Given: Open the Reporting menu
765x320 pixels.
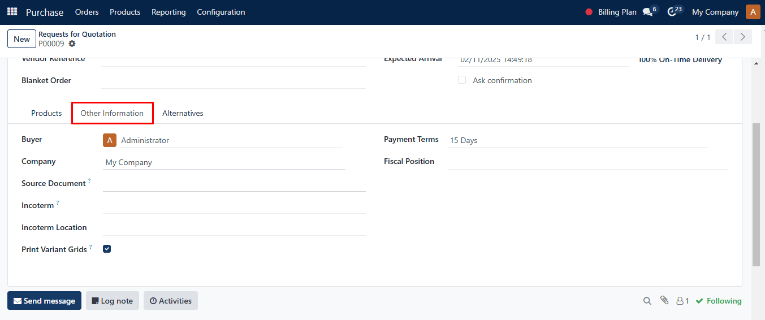Looking at the screenshot, I should click(x=168, y=12).
